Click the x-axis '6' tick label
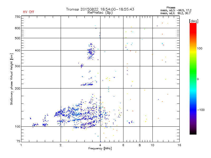Viewport: 211px width, 158px height. 123,145
